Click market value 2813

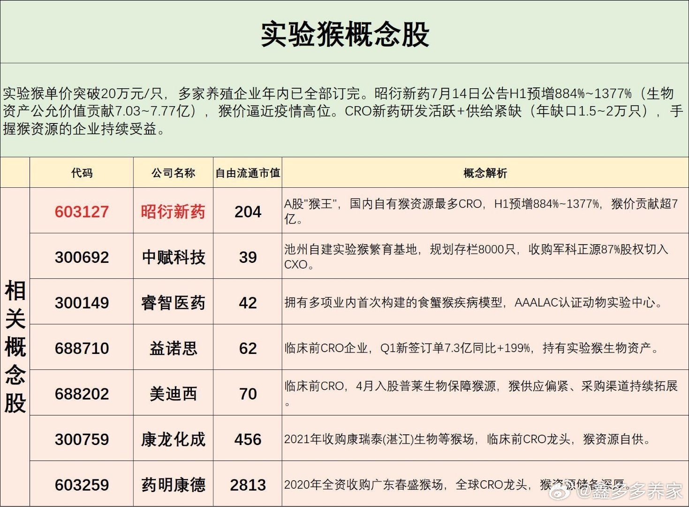coord(248,485)
